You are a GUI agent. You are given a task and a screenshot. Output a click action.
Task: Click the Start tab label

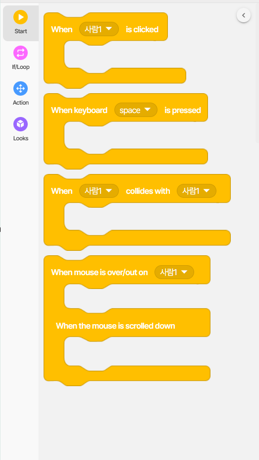20,31
